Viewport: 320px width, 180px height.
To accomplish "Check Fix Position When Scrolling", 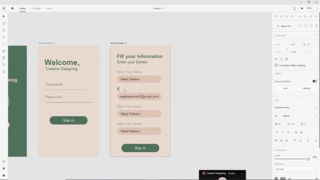I will click(276, 65).
